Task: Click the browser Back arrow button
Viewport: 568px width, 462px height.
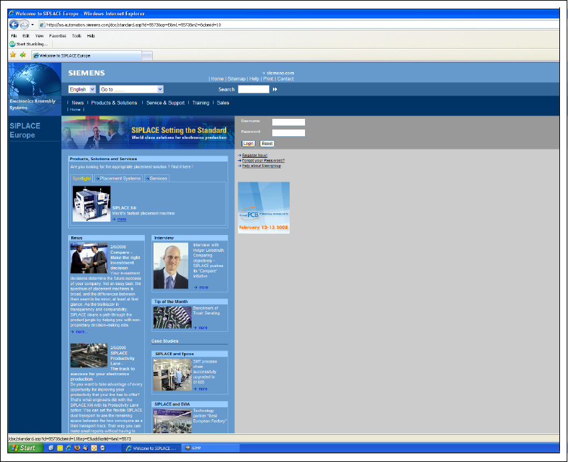Action: [x=14, y=25]
